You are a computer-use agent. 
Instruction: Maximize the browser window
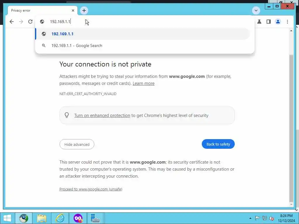[x=277, y=6]
